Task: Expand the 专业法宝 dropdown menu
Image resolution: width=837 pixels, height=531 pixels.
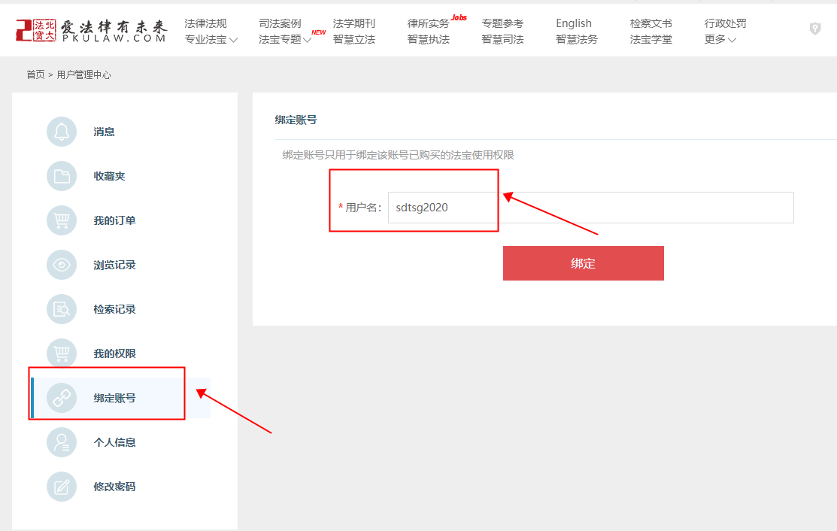Action: pyautogui.click(x=211, y=39)
